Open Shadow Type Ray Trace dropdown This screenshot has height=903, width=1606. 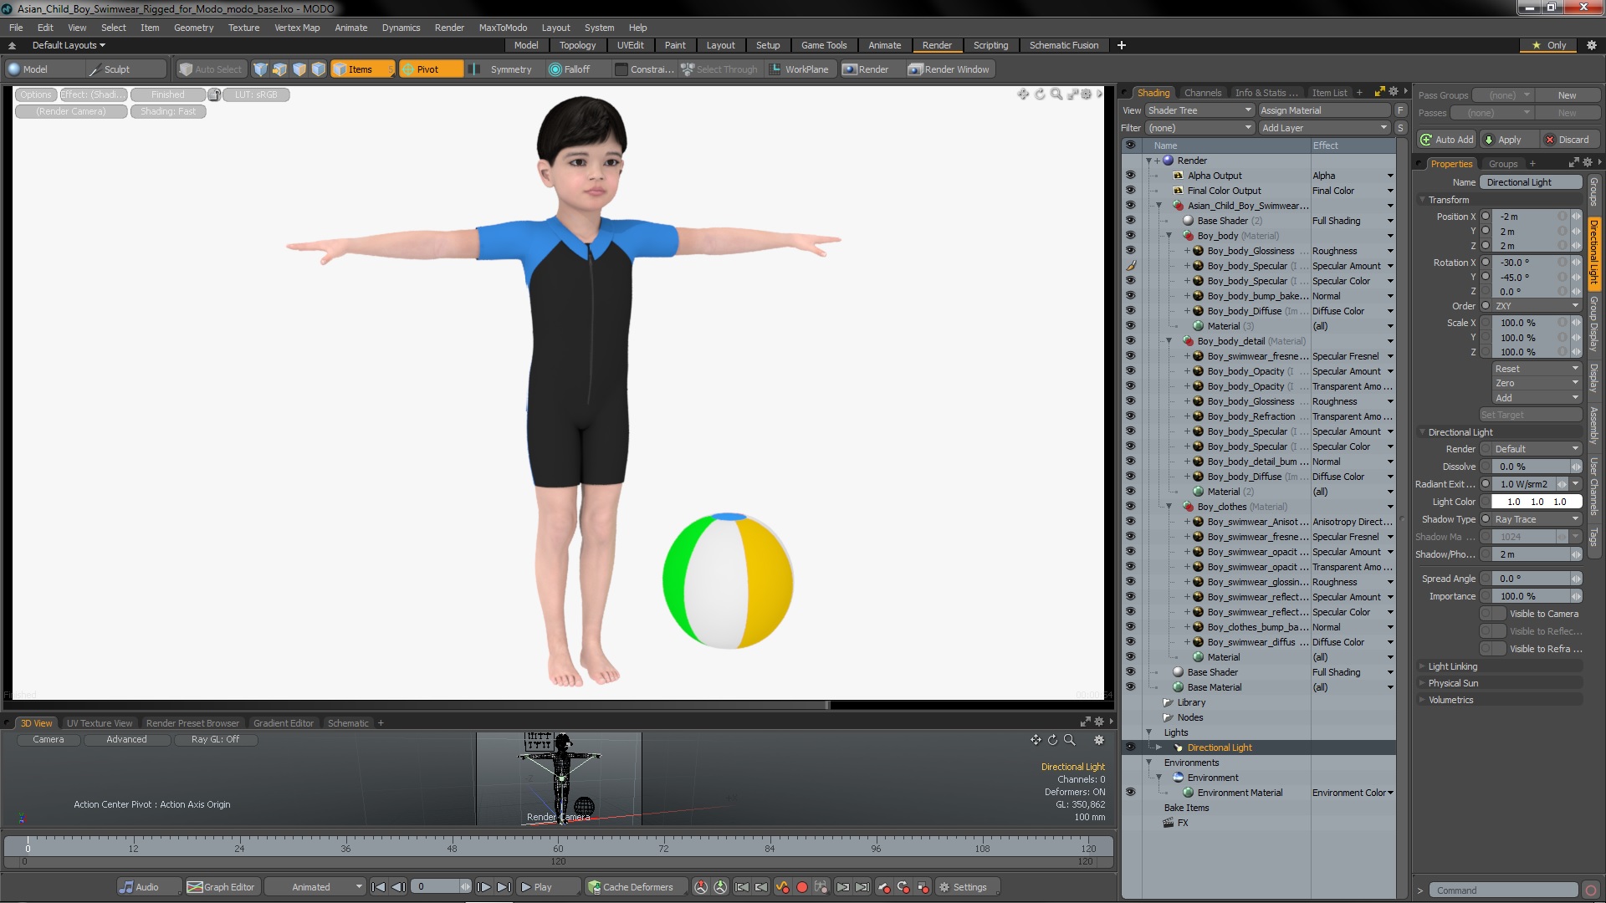1537,519
